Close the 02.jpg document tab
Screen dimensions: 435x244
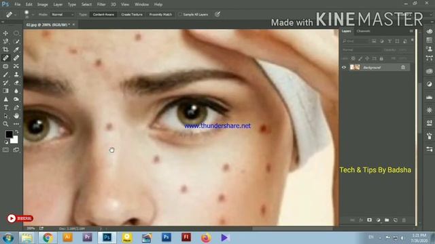[x=73, y=24]
